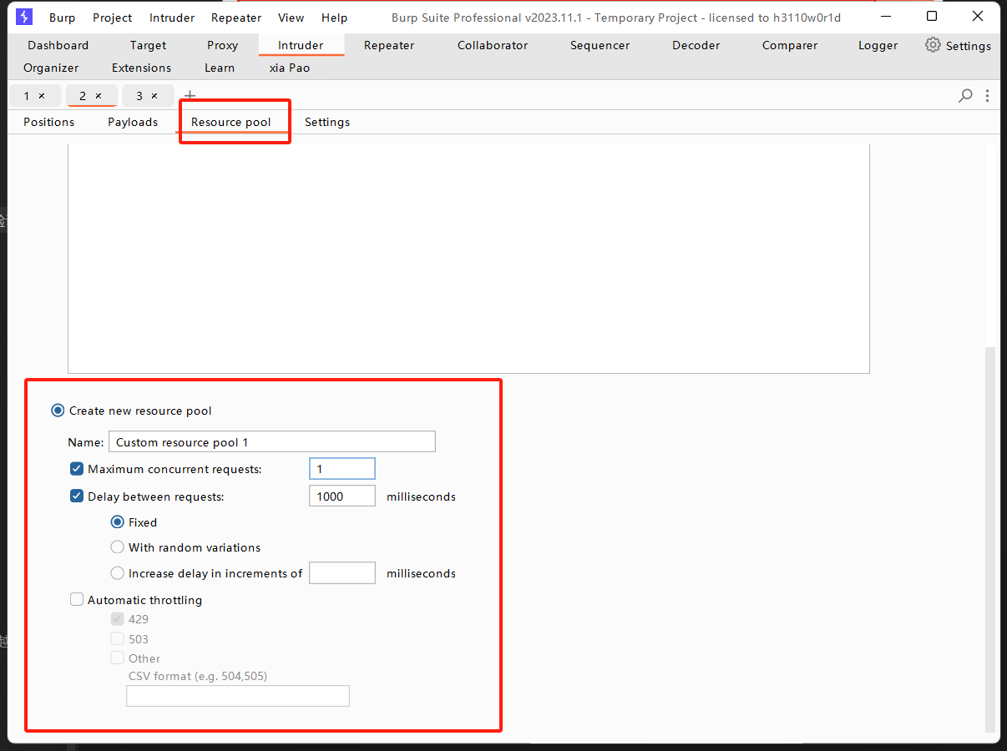Open the View menu
The image size is (1007, 751).
[x=291, y=18]
